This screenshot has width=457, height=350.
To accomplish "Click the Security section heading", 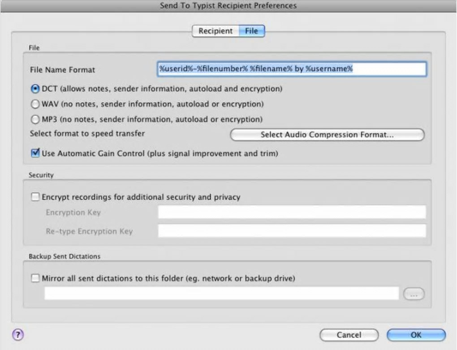I will (41, 175).
